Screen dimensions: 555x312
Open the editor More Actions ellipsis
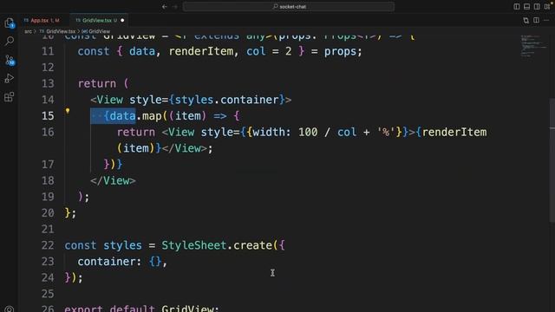[546, 21]
